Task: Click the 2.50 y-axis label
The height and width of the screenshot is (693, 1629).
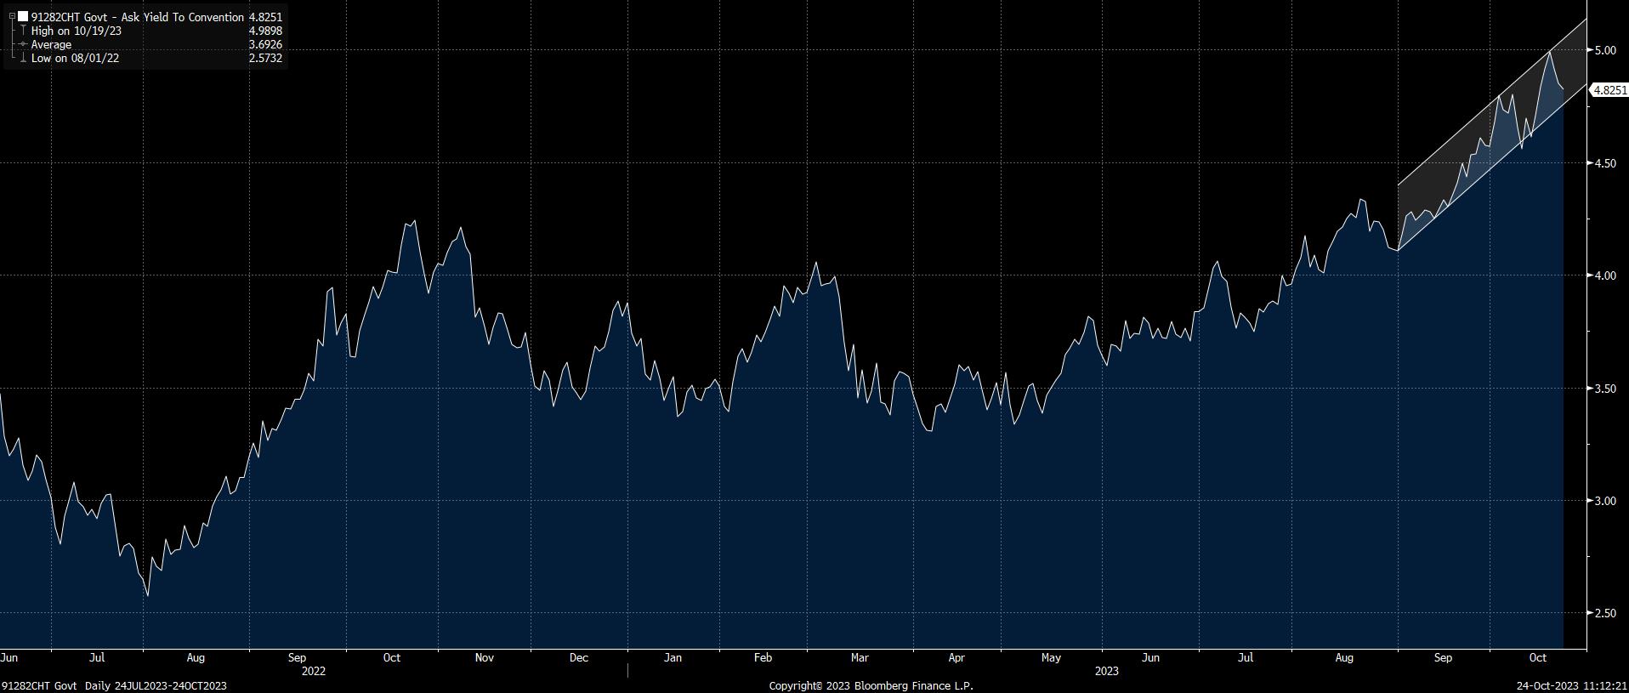Action: pos(1605,613)
